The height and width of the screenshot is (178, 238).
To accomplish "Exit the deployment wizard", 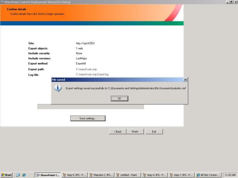I will [154, 131].
